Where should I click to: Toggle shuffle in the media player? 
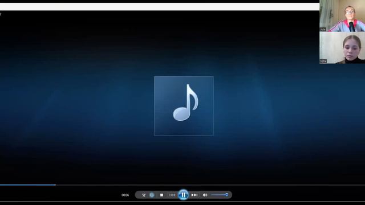click(144, 195)
